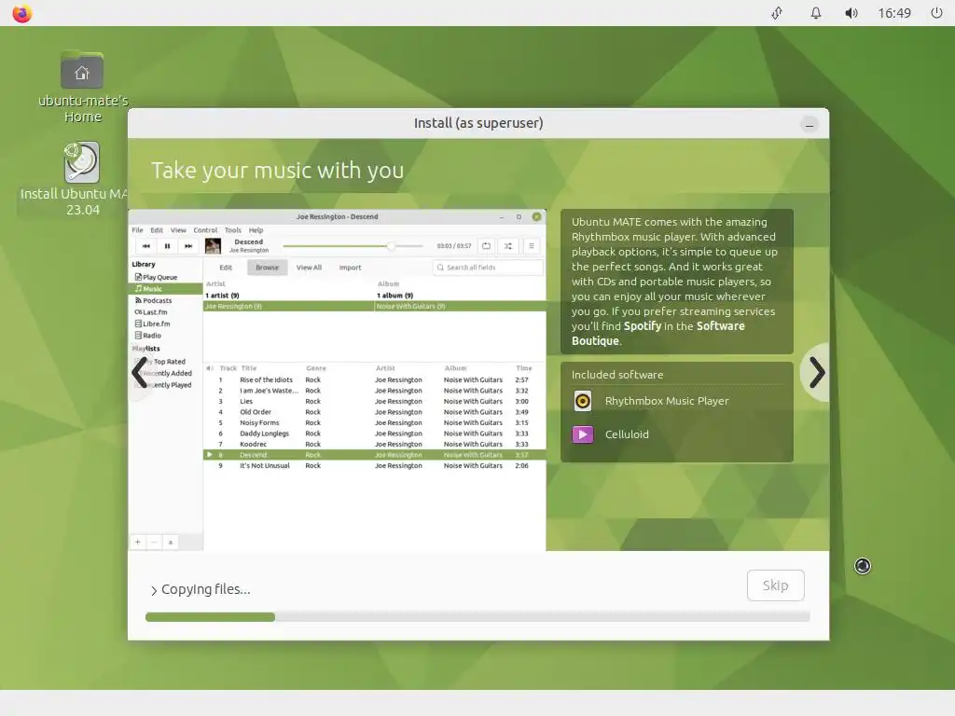The height and width of the screenshot is (716, 955).
Task: Click the 'Take your music with you' heading
Action: [278, 171]
